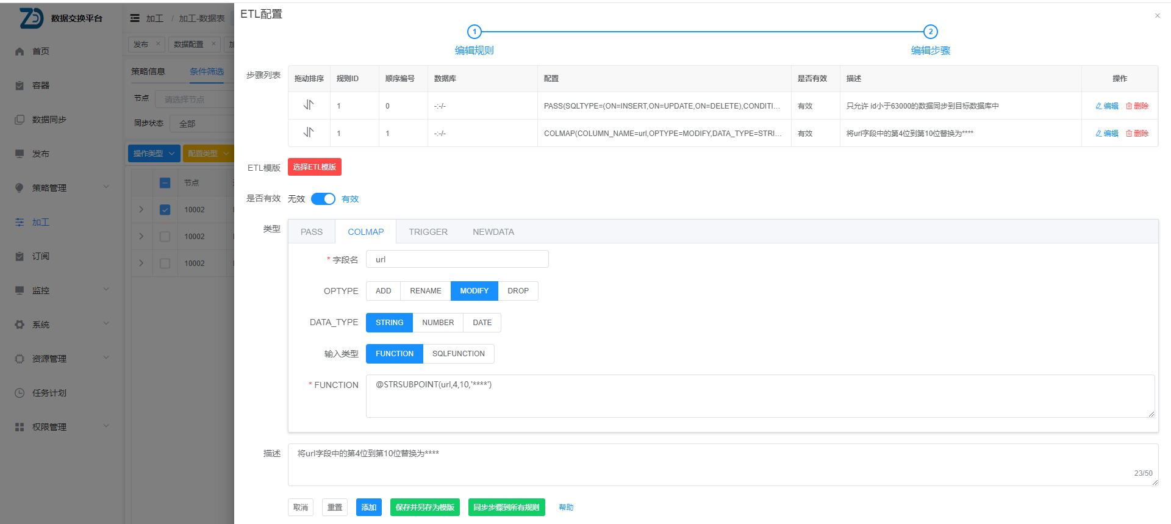Click the 字段名 input field
The width and height of the screenshot is (1171, 524).
[457, 259]
